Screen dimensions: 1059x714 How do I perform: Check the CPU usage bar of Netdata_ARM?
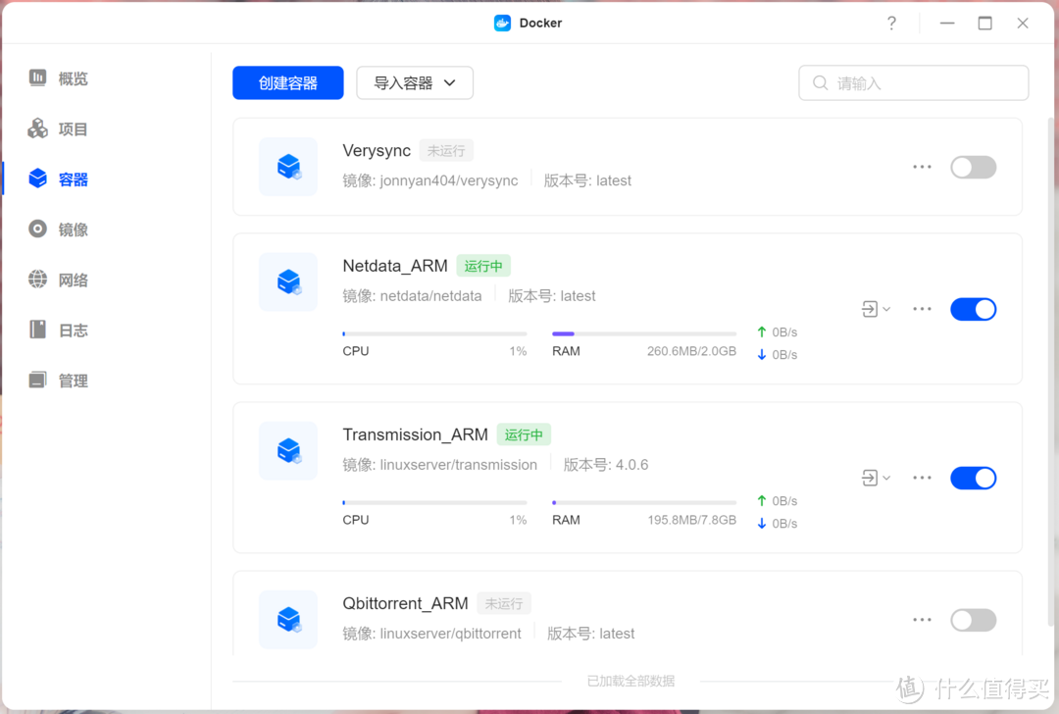point(434,333)
